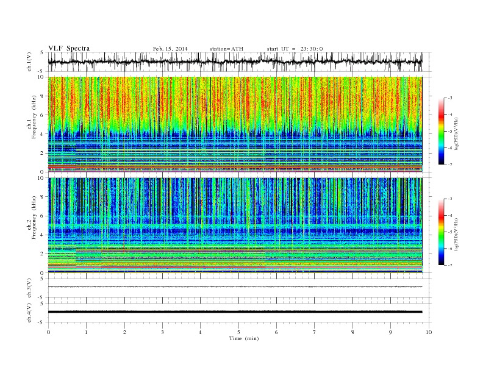483x373 pixels.
Task: Click the "3" tick on the Time axis
Action: tap(162, 332)
